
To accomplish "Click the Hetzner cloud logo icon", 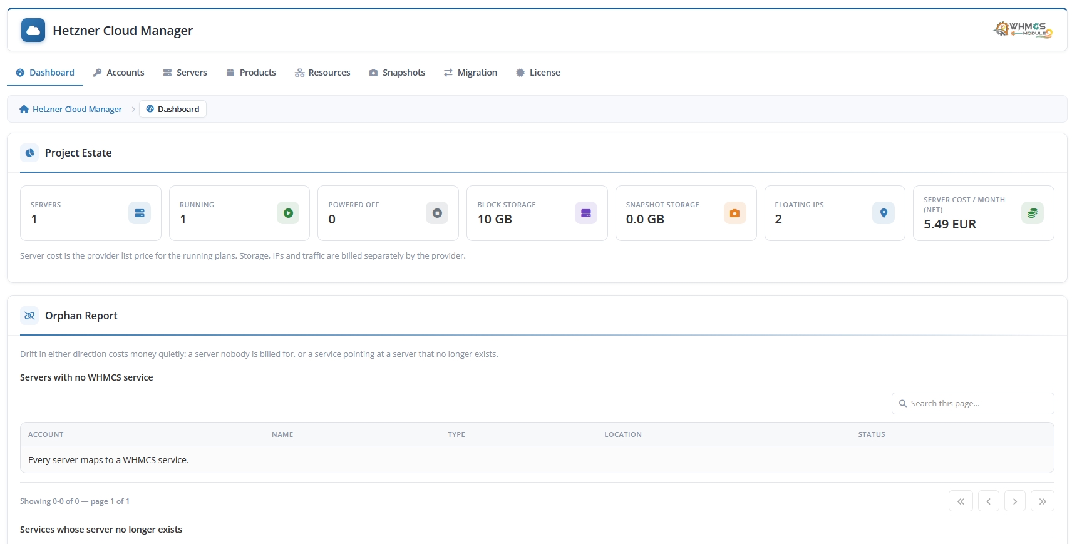I will click(x=33, y=30).
